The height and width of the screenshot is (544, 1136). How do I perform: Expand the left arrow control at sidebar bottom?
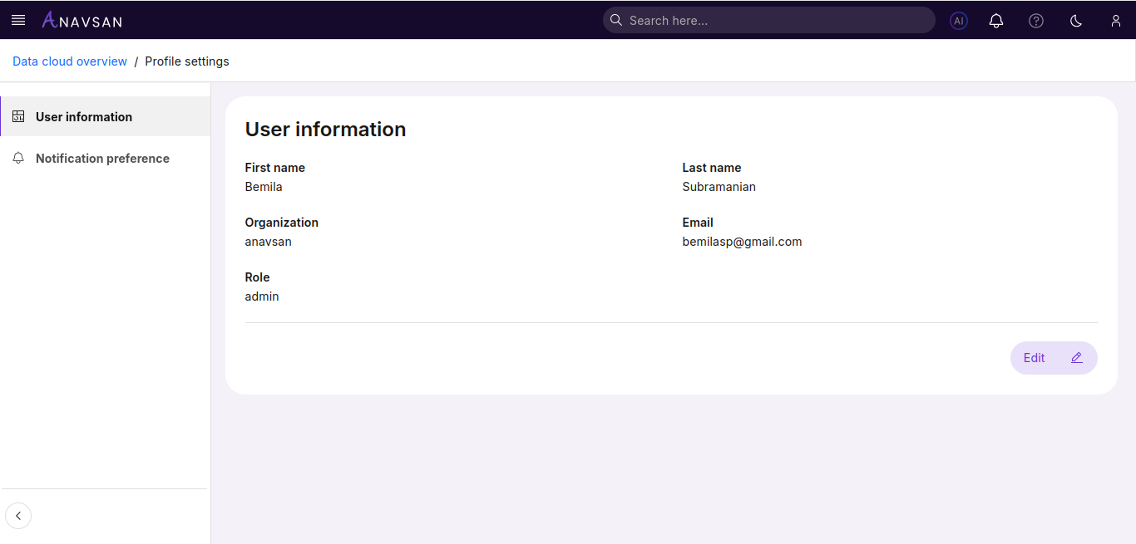[x=18, y=515]
